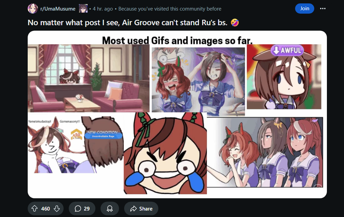
Task: Click the three horse girls panel image
Action: coord(265,152)
